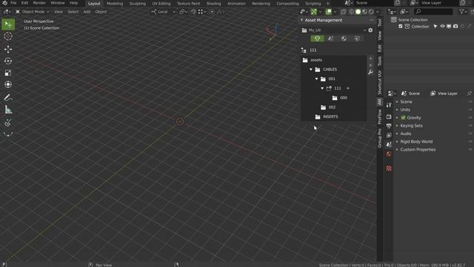This screenshot has width=474, height=267.
Task: Select the 000 folder
Action: pyautogui.click(x=344, y=98)
